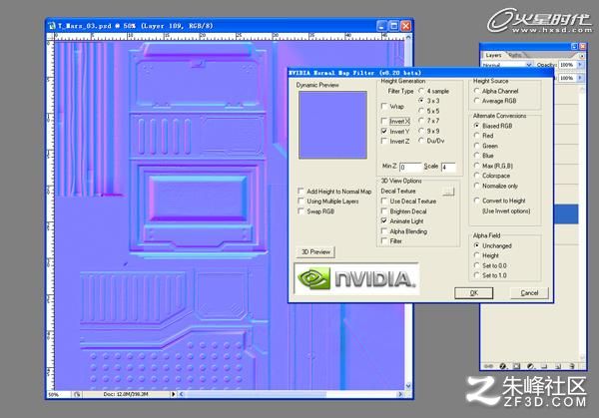Open the Layers panel options menu button
599x418 pixels.
pyautogui.click(x=582, y=56)
